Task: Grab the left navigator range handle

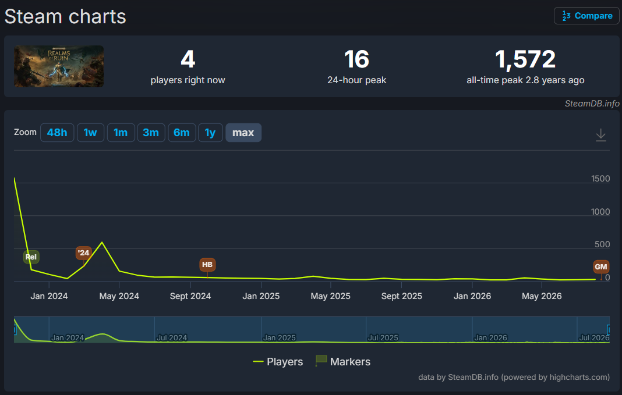Action: point(15,330)
